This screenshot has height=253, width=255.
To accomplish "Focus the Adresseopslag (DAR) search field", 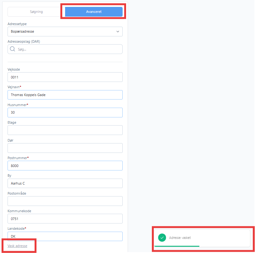I will (65, 49).
